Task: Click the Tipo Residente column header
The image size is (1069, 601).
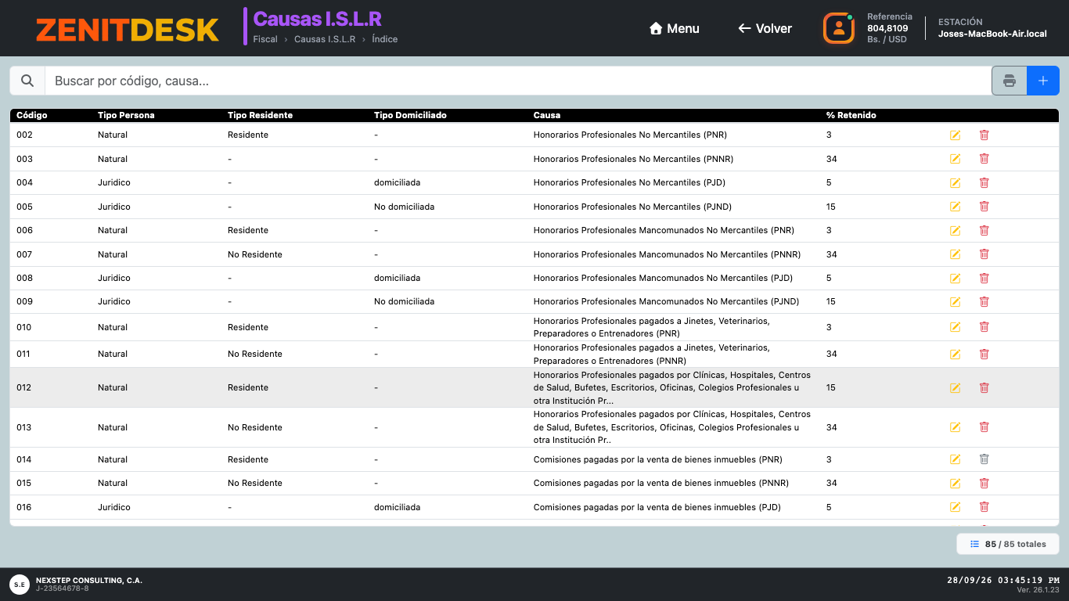Action: (260, 115)
